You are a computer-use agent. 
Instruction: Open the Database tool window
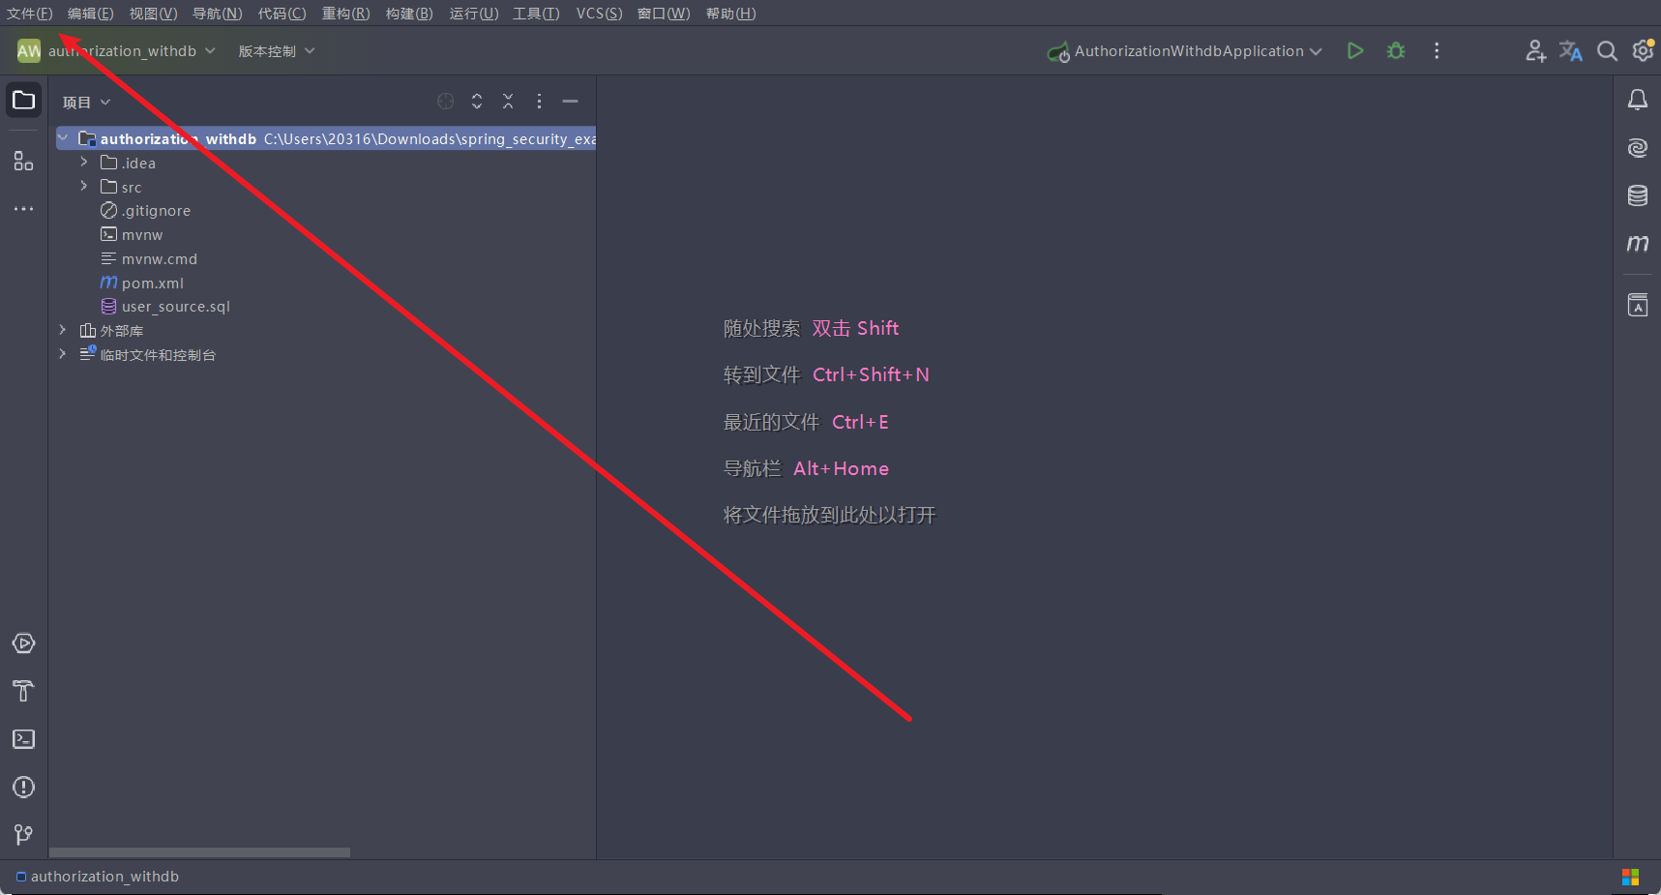pyautogui.click(x=1637, y=195)
